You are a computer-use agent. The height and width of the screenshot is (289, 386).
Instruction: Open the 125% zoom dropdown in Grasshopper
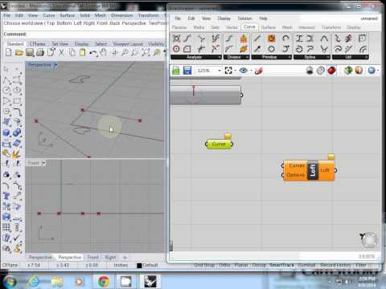(220, 71)
